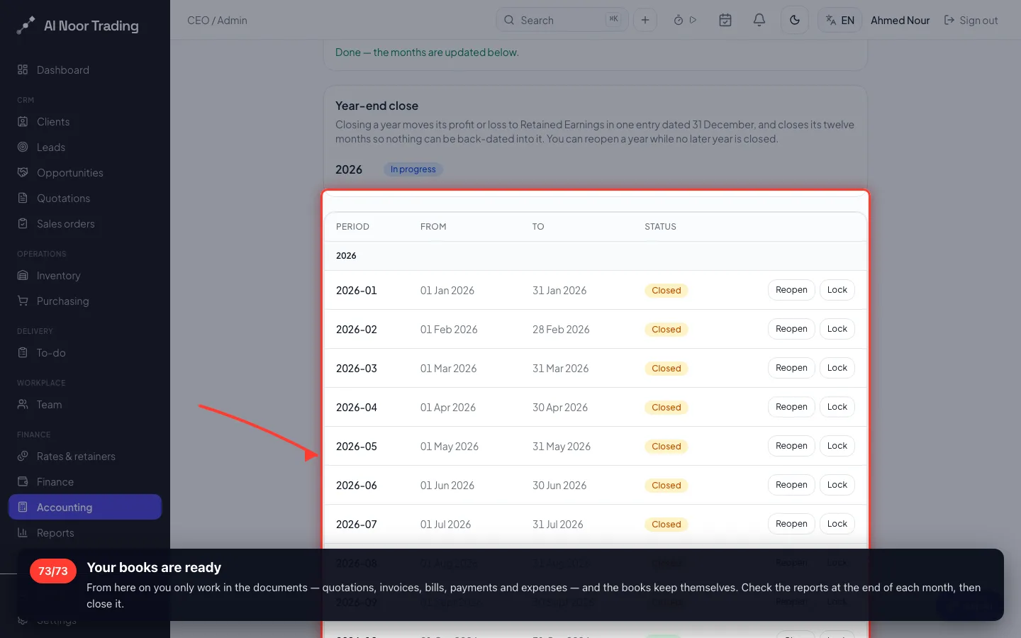Open the Purchasing cart icon
1021x638 pixels.
point(23,301)
